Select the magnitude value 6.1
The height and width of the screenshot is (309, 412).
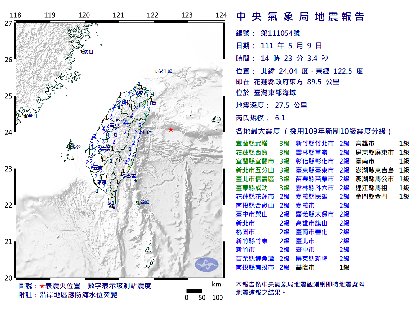[280, 118]
